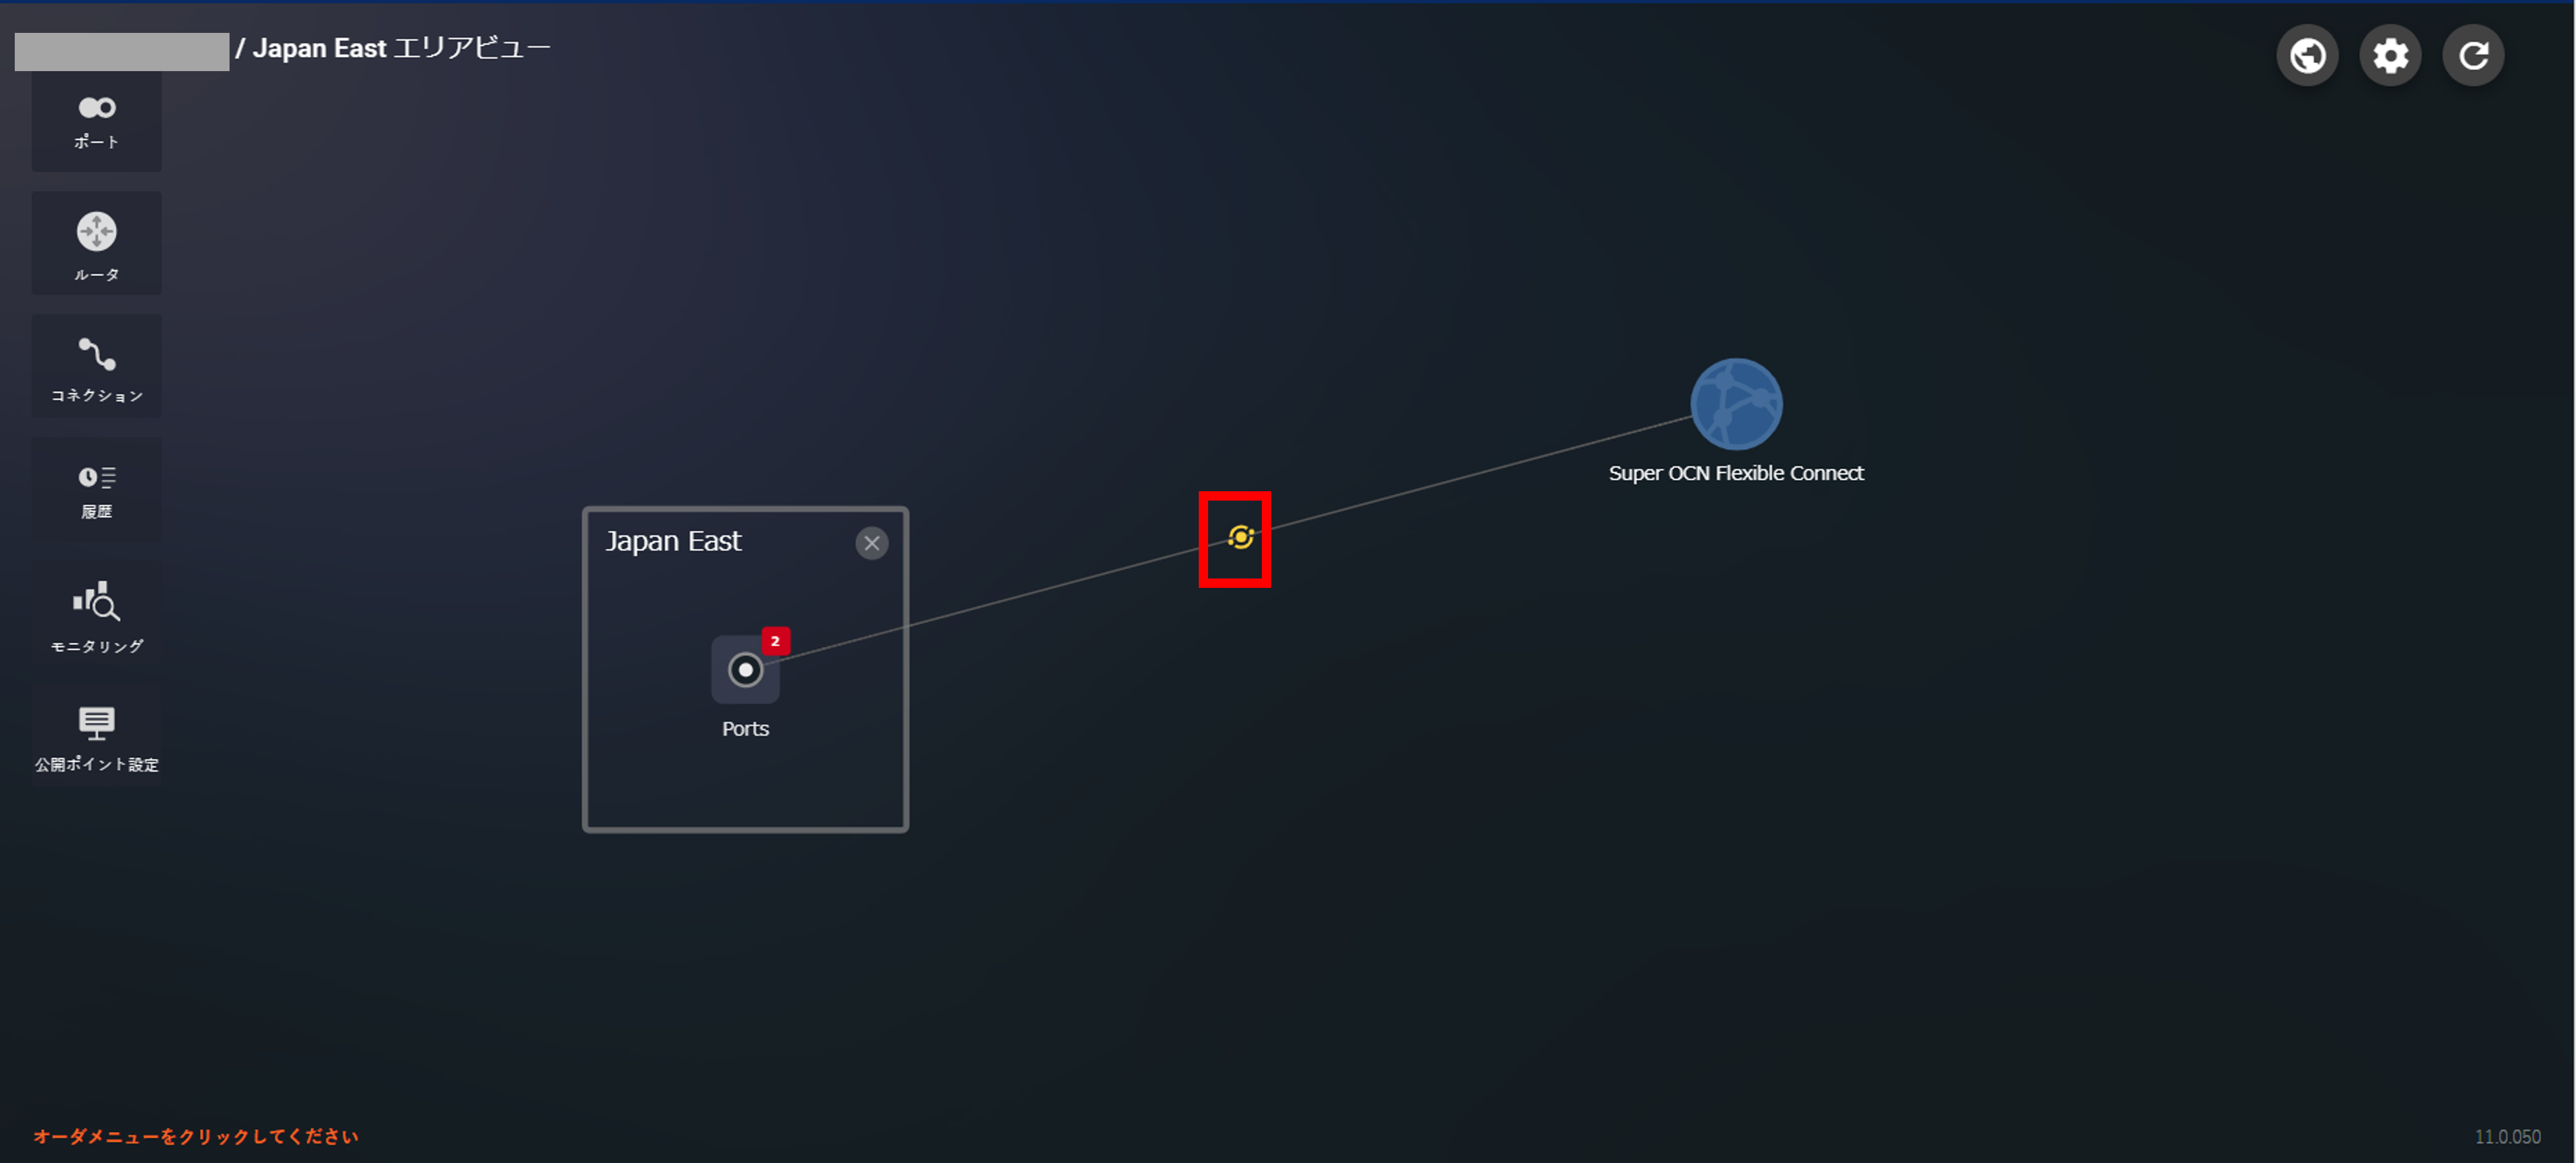
Task: Refresh the area view
Action: tap(2473, 56)
